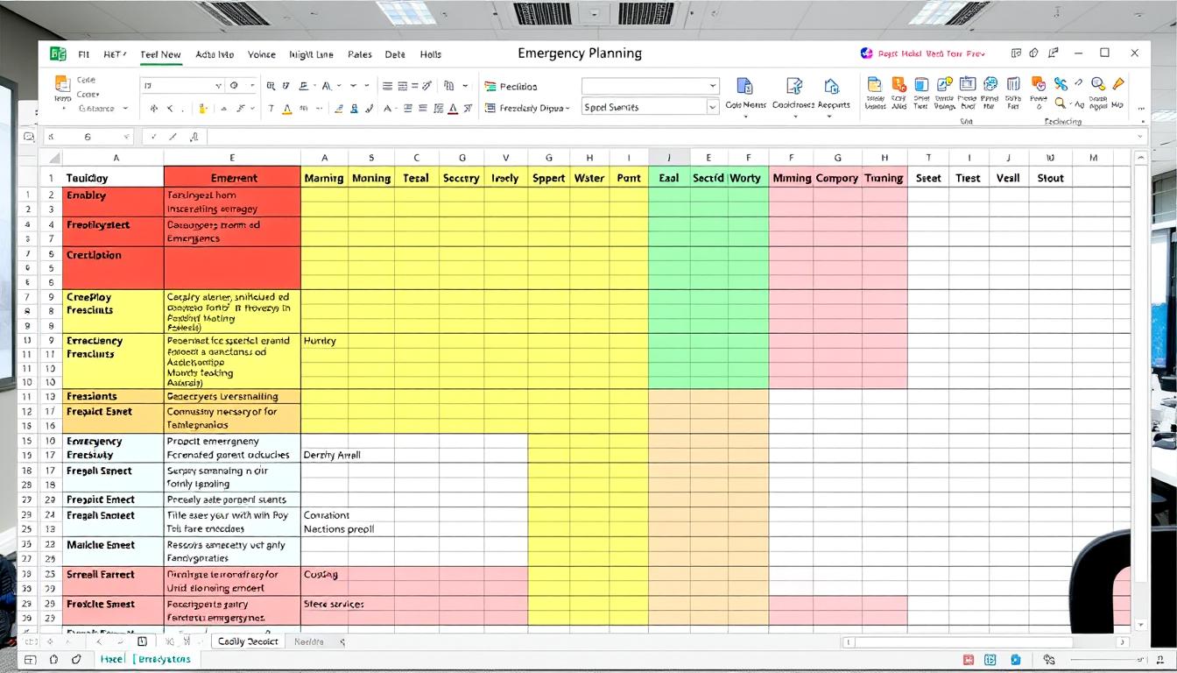Select the red Emerrent header cell
Viewport: 1177px width, 673px height.
click(x=232, y=178)
